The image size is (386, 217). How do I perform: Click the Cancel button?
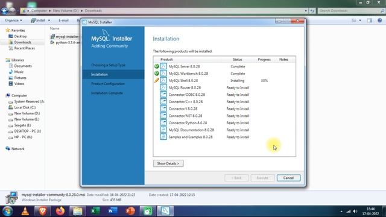click(x=288, y=178)
